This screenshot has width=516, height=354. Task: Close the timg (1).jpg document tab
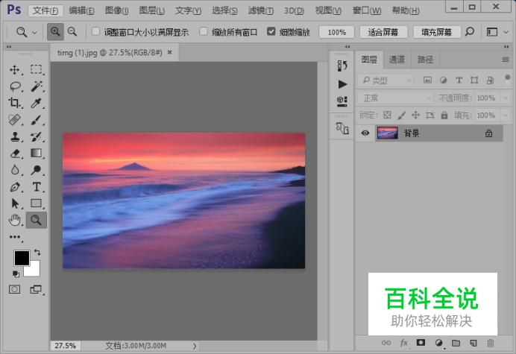[x=170, y=52]
